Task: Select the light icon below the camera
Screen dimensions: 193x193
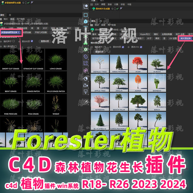Action: tap(86, 92)
